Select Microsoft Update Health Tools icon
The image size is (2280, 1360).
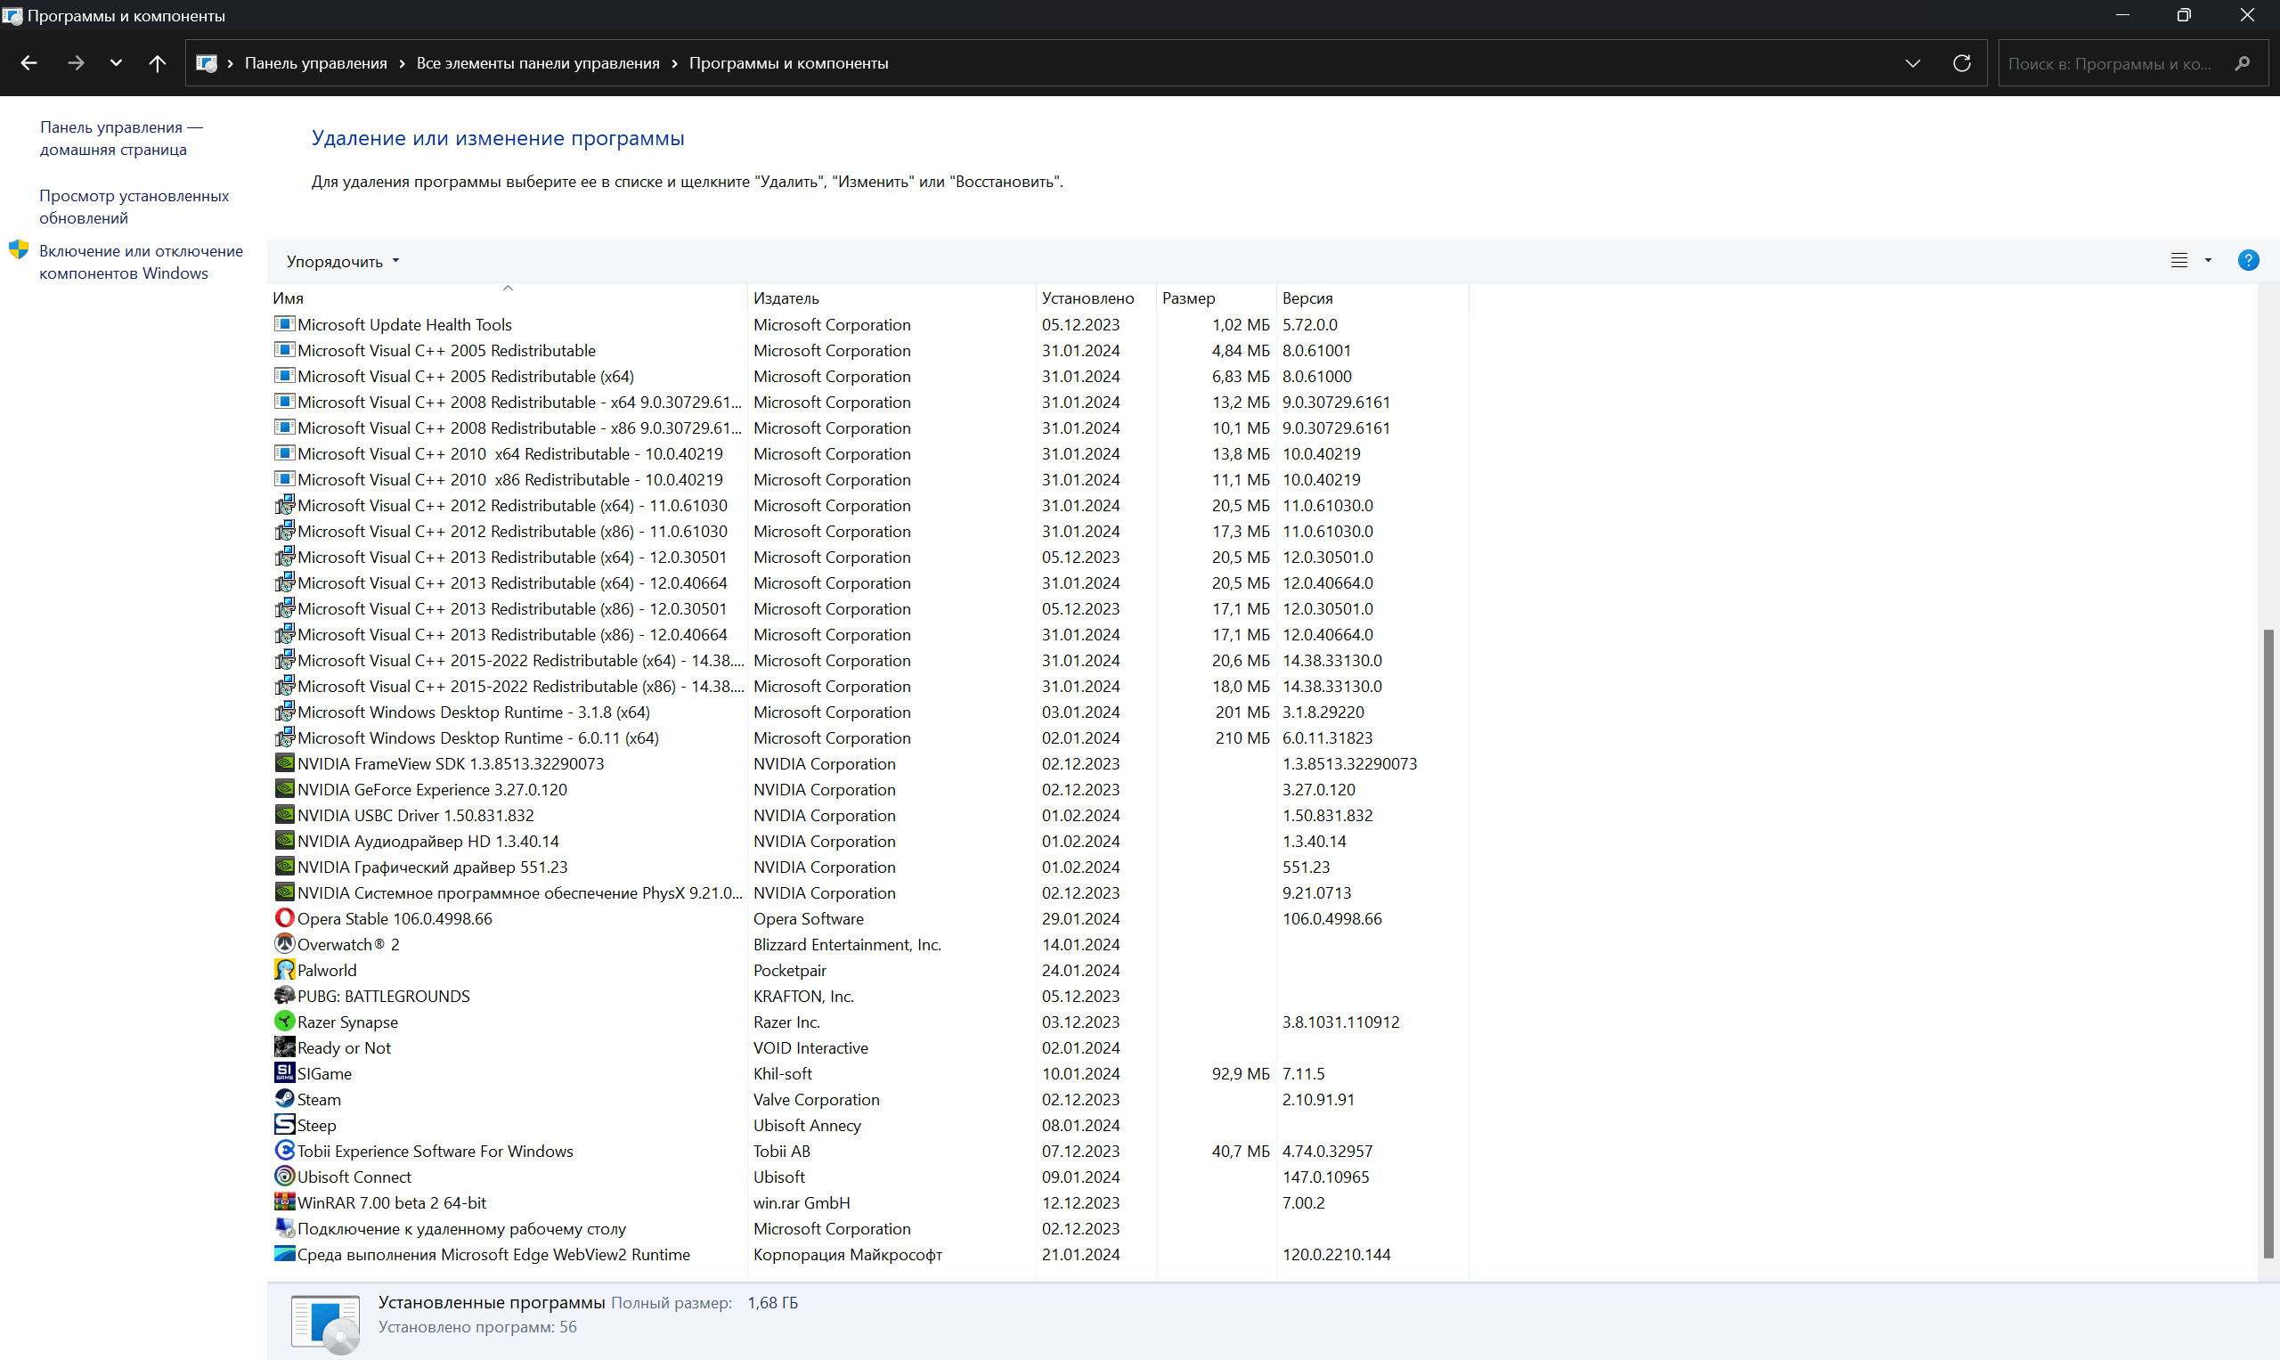pyautogui.click(x=285, y=323)
